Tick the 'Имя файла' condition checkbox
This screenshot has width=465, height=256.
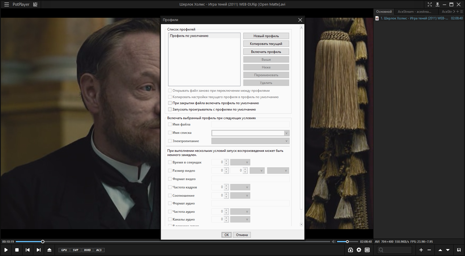point(170,124)
